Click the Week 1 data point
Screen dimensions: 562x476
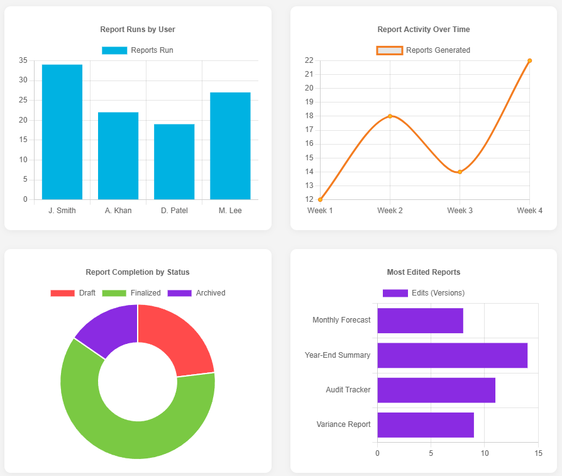coord(320,199)
